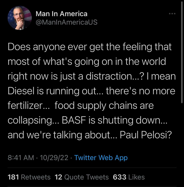Show the 633 Likes list
The width and height of the screenshot is (184, 187).
129,177
